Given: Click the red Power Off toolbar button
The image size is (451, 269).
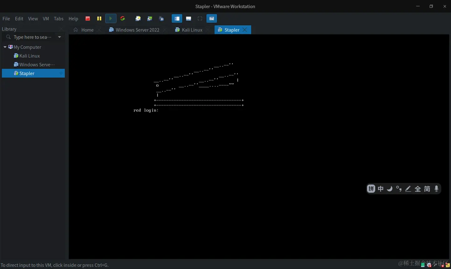Looking at the screenshot, I should pos(88,18).
